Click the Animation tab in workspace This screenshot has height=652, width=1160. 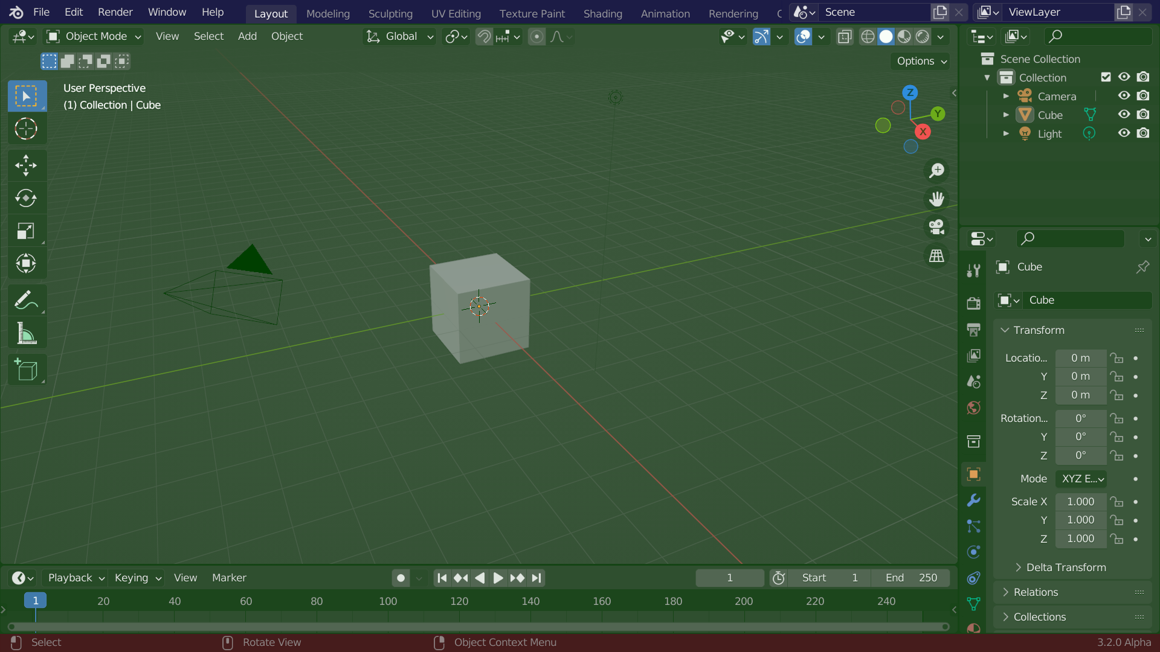[665, 13]
